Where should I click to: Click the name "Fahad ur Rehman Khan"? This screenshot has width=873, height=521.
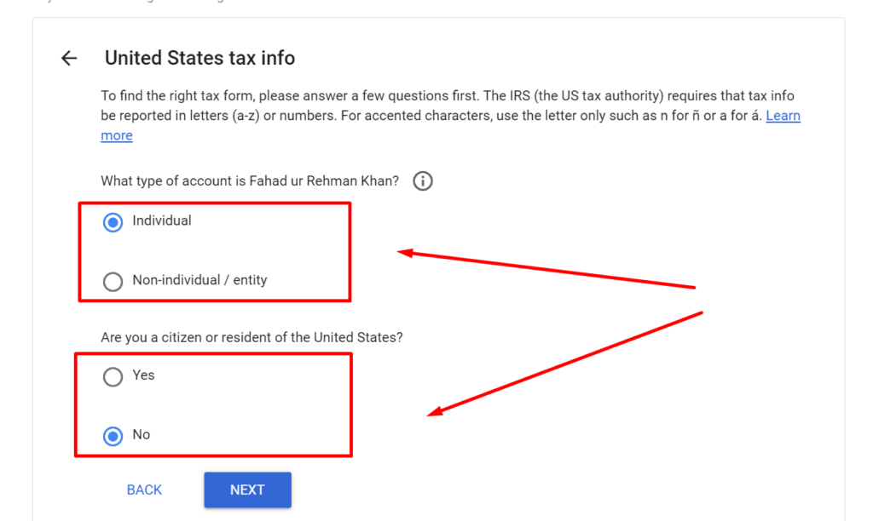click(324, 181)
